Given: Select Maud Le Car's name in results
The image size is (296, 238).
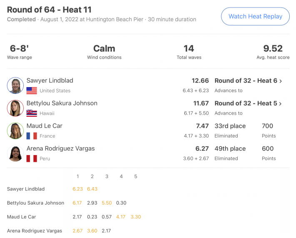Looking at the screenshot, I should point(44,126).
